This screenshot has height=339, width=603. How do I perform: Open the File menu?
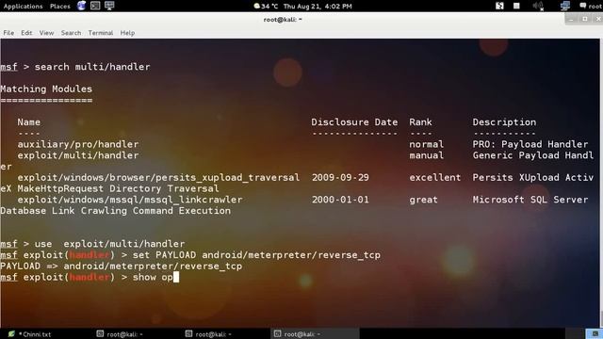click(x=8, y=33)
